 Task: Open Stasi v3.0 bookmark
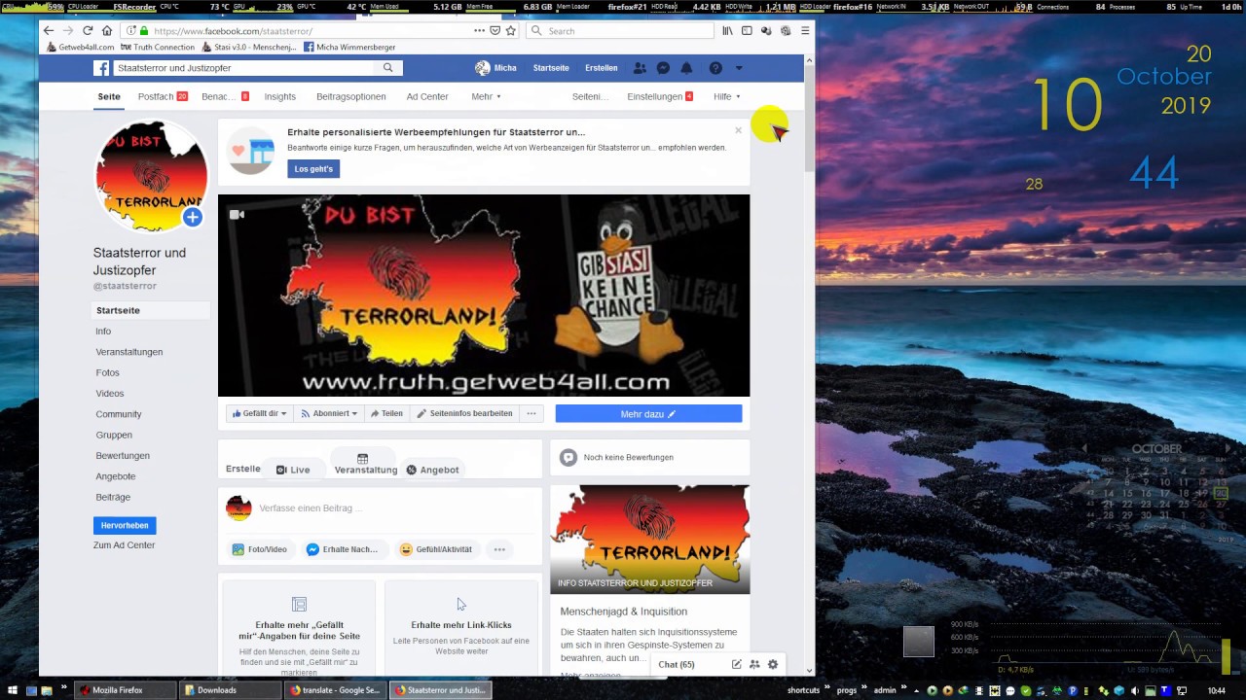point(249,47)
